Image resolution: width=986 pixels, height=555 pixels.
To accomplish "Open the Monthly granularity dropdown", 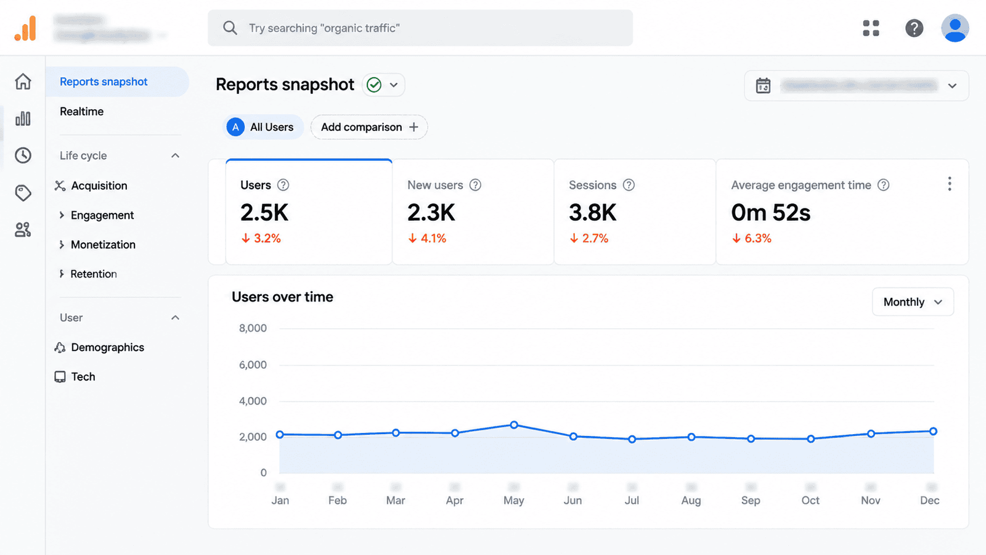I will click(913, 302).
